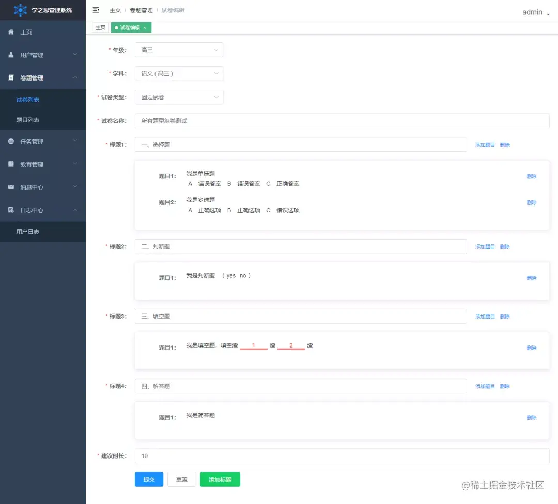The width and height of the screenshot is (558, 504).
Task: Click 添加题目 for 标题1 选择题
Action: (x=485, y=145)
